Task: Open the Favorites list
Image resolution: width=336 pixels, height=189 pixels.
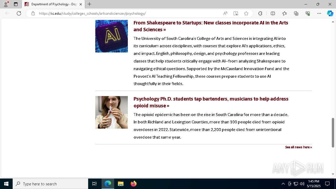Action: tap(285, 13)
